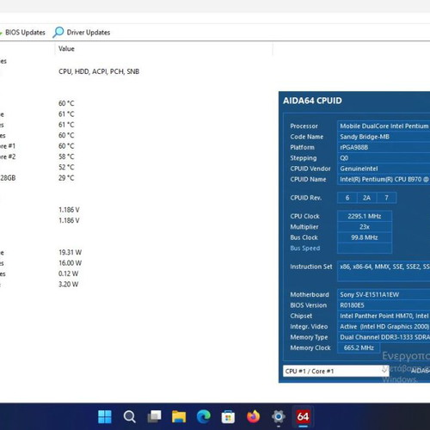The width and height of the screenshot is (430, 430).
Task: Click AIDA64 taskbar icon
Action: [303, 416]
